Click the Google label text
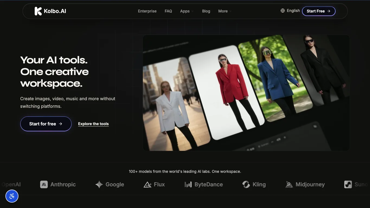 pyautogui.click(x=115, y=184)
